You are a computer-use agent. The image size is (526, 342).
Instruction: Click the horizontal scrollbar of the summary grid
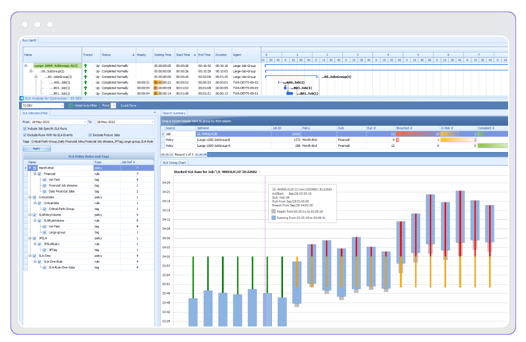(x=358, y=154)
